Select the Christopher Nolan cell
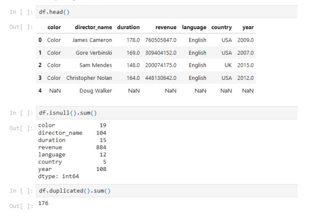 click(89, 78)
